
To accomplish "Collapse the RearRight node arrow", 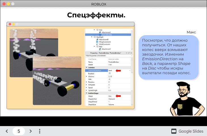I will click(x=92, y=37).
